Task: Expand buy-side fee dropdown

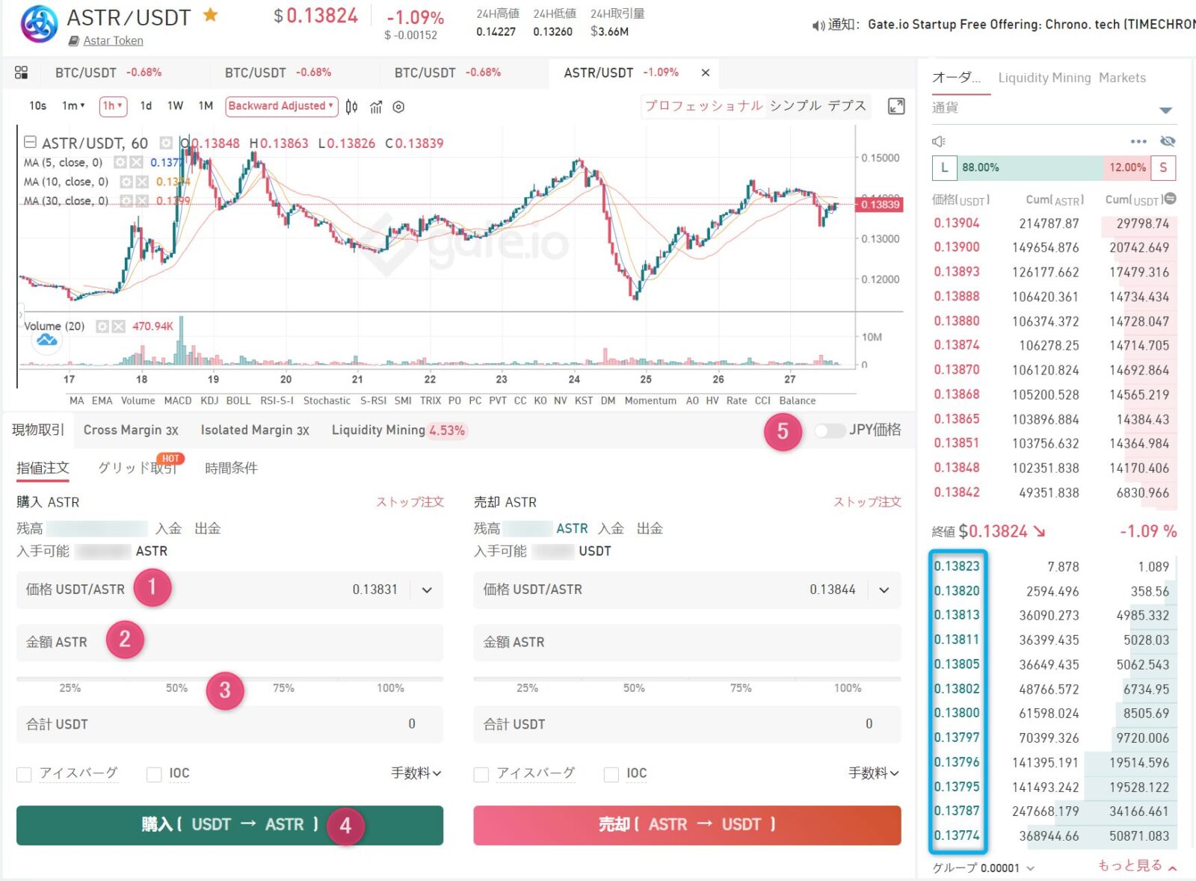Action: (416, 773)
